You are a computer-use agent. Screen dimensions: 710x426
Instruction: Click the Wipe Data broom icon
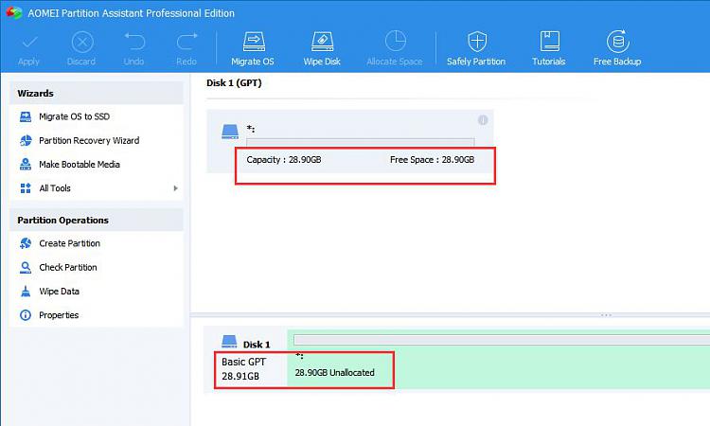tap(26, 291)
